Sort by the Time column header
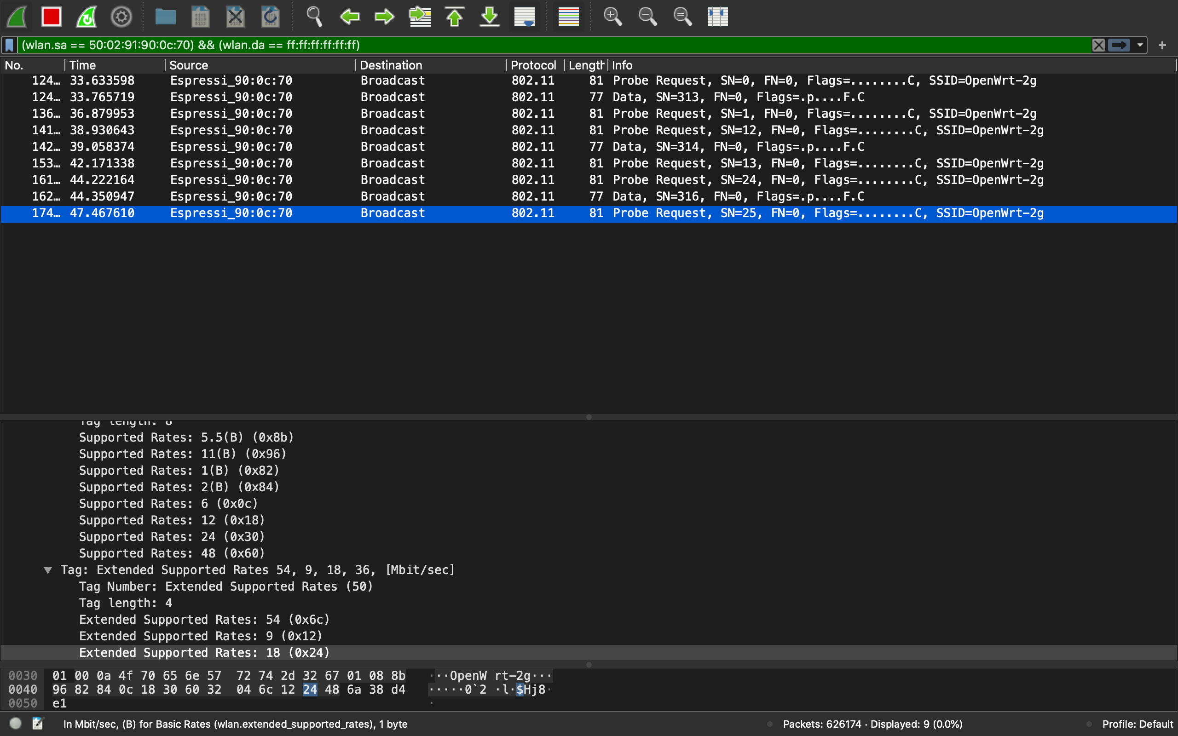The height and width of the screenshot is (736, 1178). (x=83, y=65)
